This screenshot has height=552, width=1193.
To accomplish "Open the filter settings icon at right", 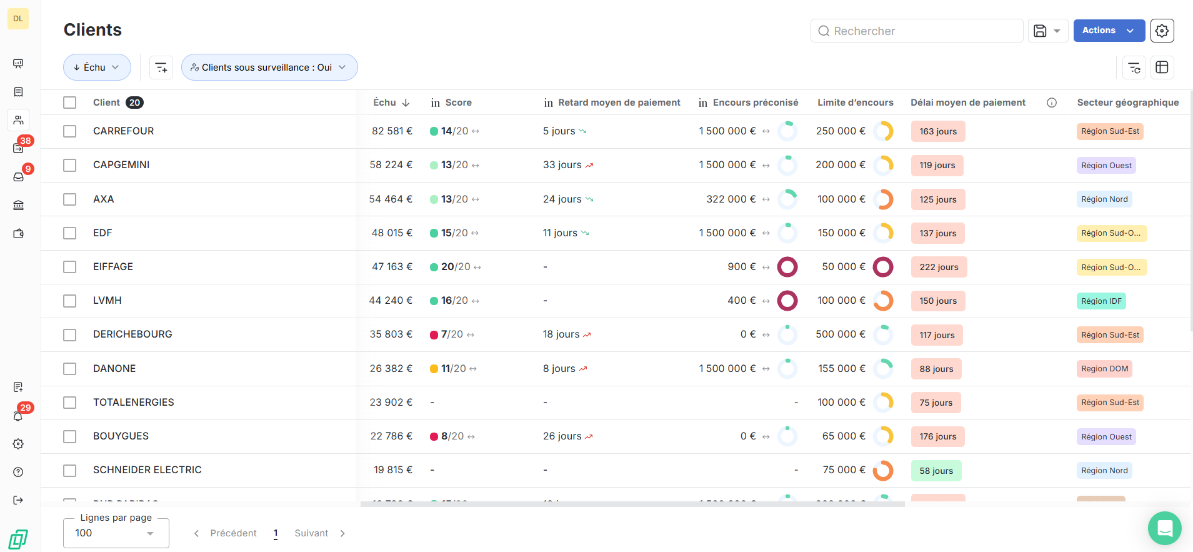I will pyautogui.click(x=1134, y=68).
